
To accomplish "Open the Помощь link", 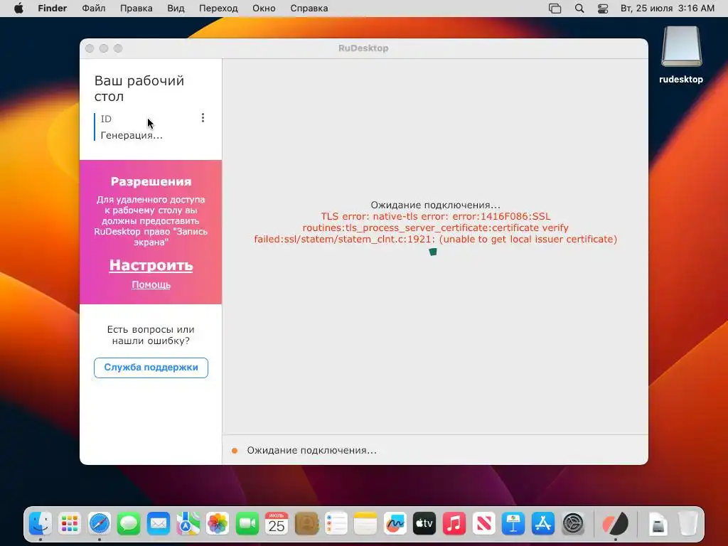I will tap(151, 284).
